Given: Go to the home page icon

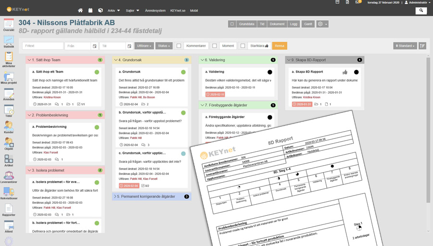Looking at the screenshot, I should (80, 11).
